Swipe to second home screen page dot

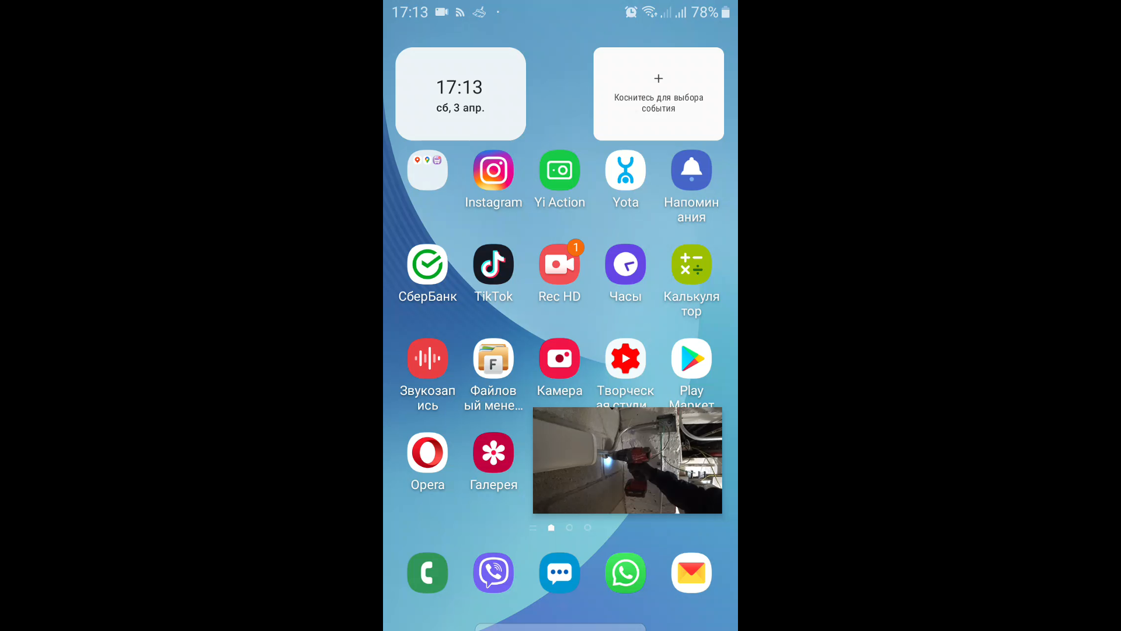[x=570, y=527]
